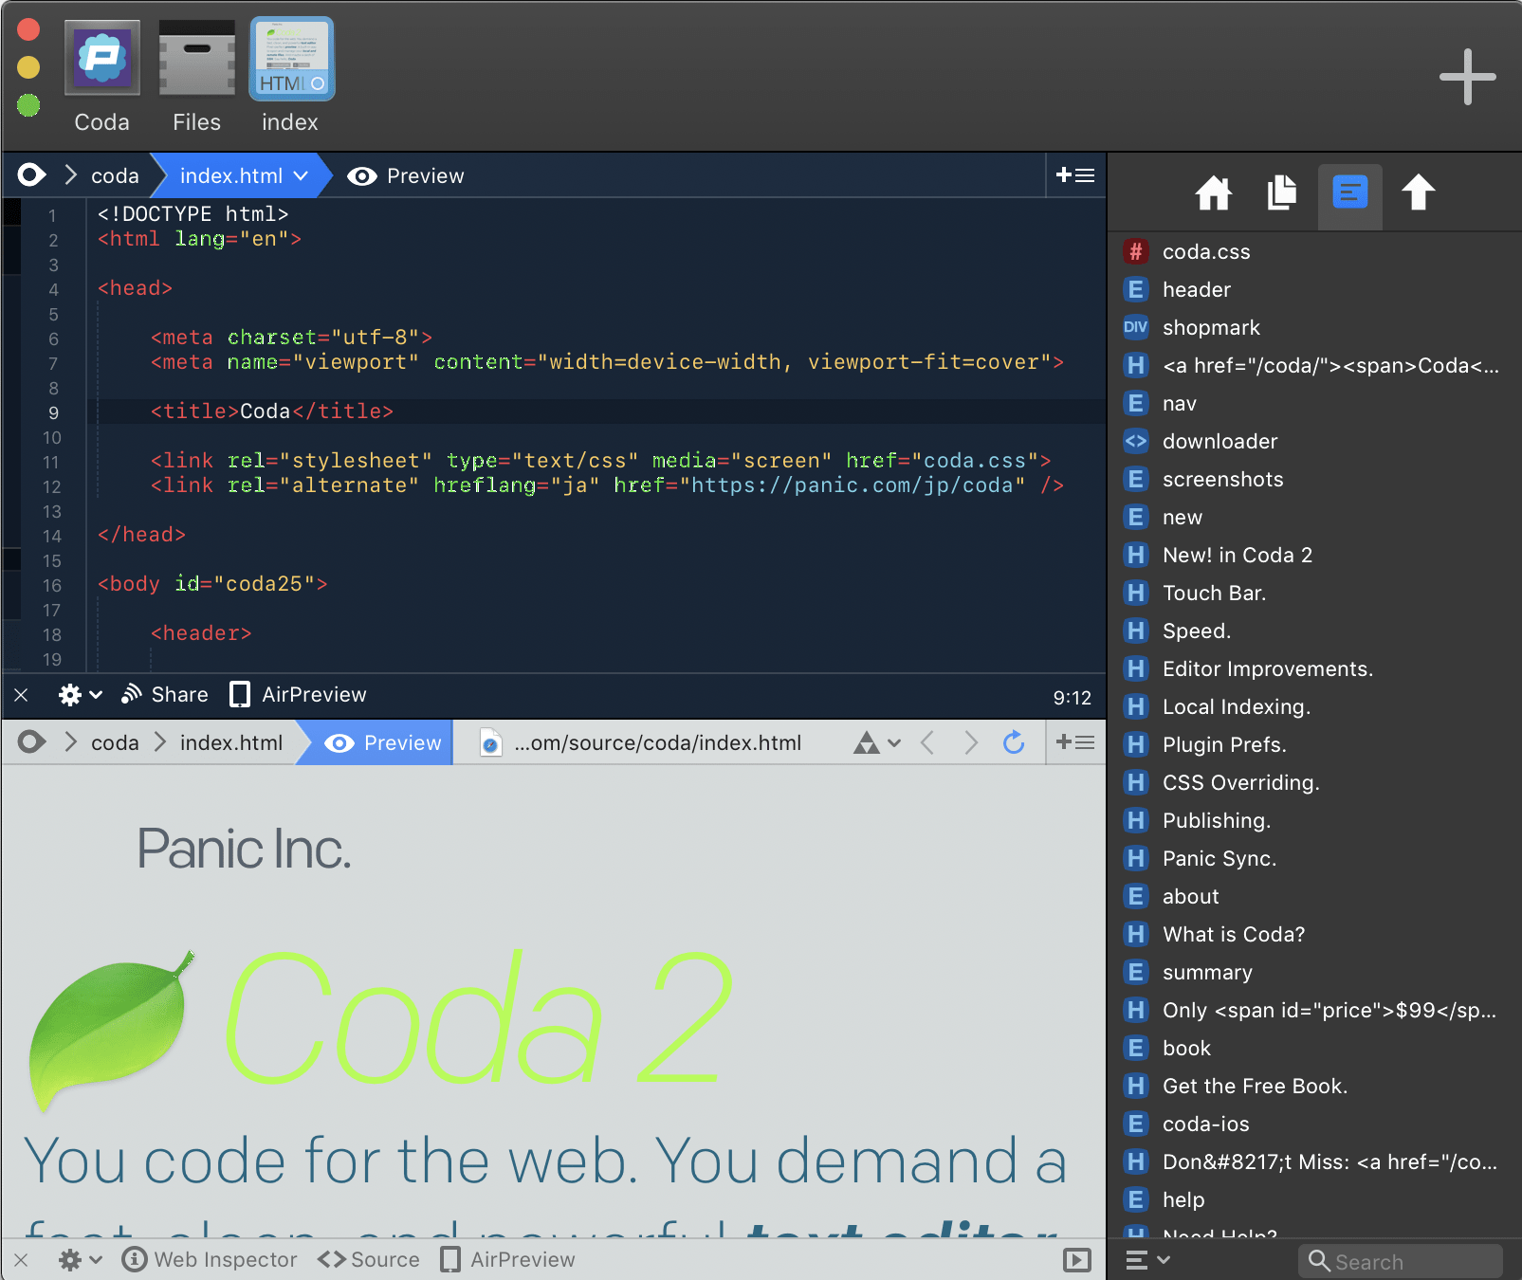
Task: Click the play-box icon in preview bottom bar
Action: click(x=1076, y=1260)
